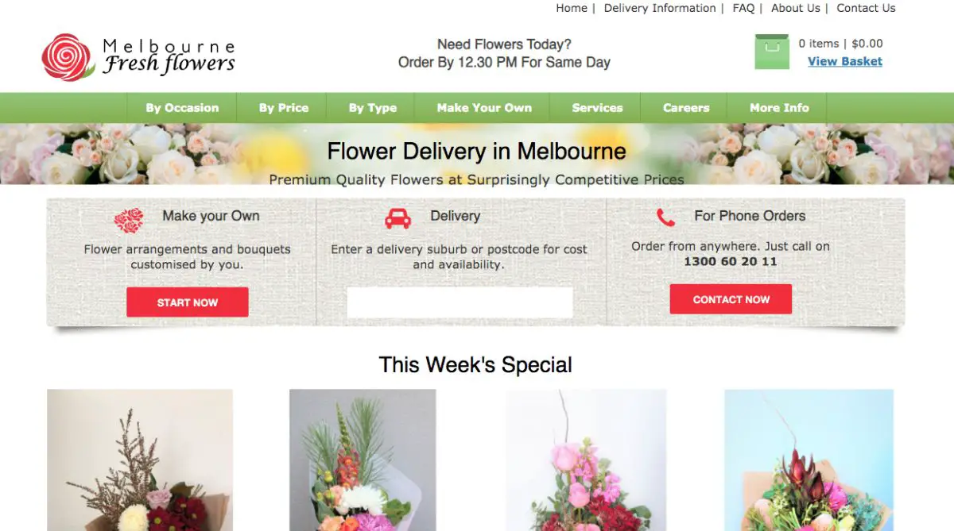Viewport: 954px width, 531px height.
Task: Open the More Info menu
Action: (779, 108)
